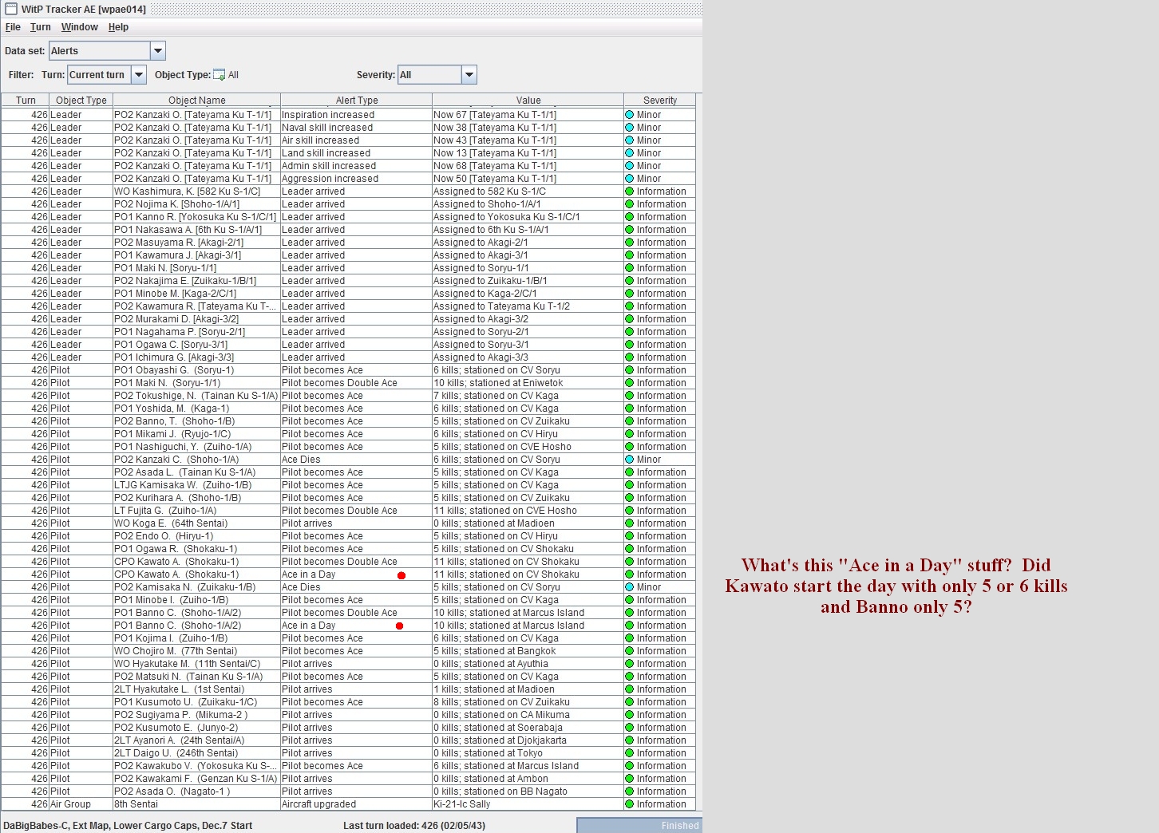Click the Ki-21-Ic Sally value
Viewport: 1159px width, 833px height.
461,804
